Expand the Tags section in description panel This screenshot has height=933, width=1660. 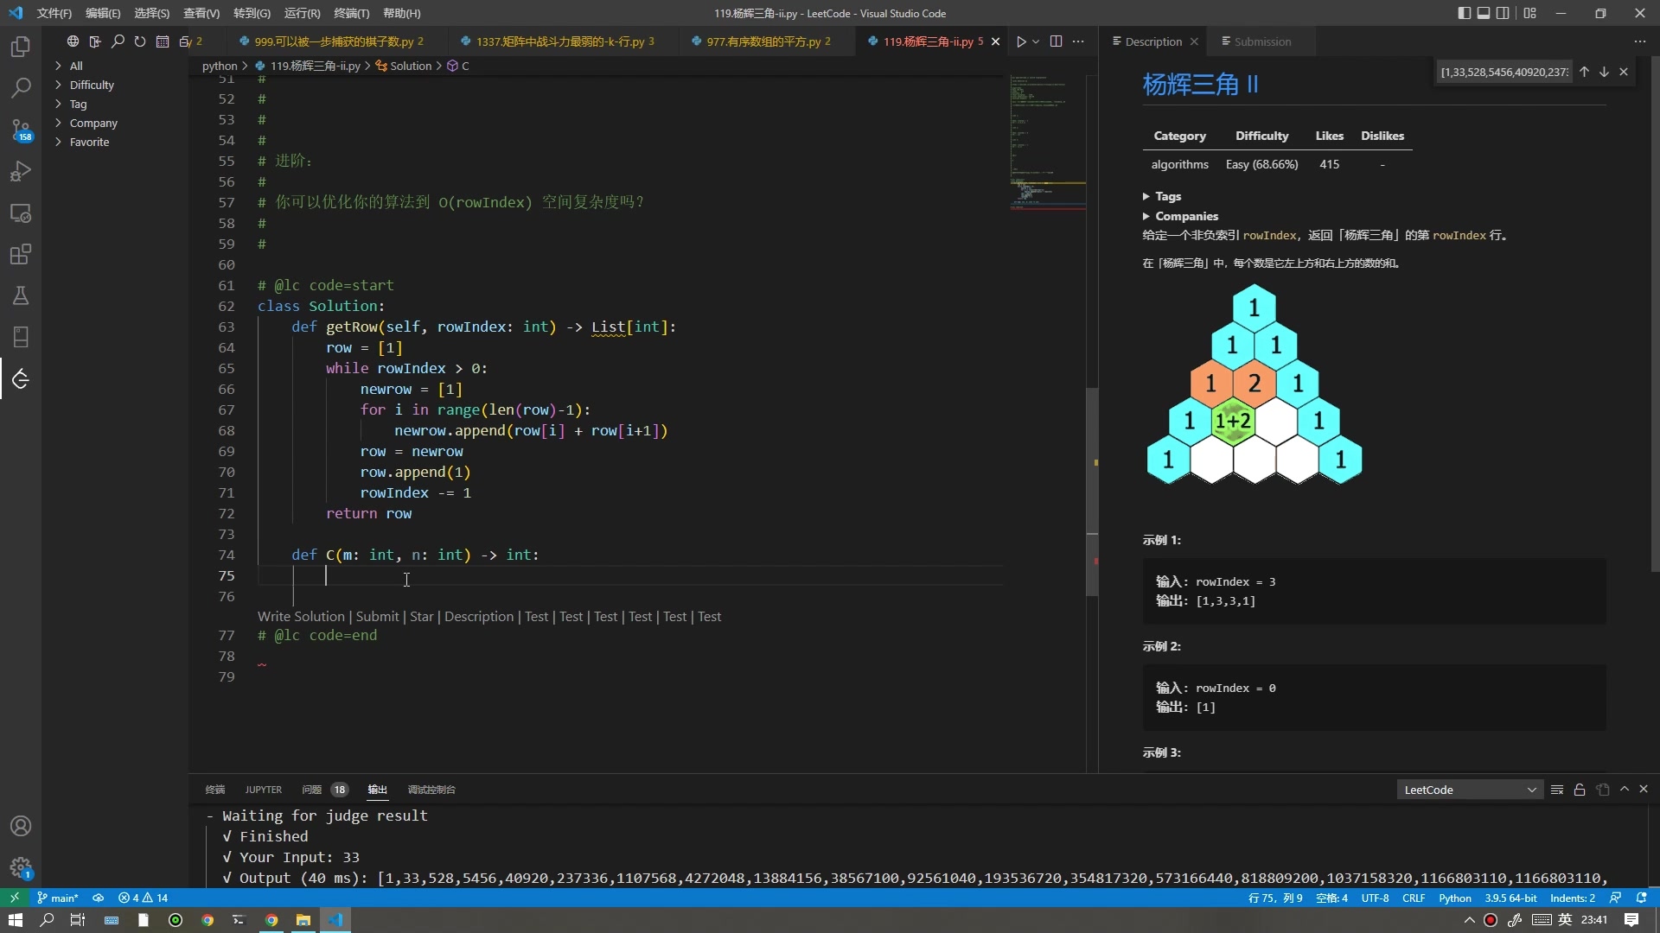(x=1148, y=194)
